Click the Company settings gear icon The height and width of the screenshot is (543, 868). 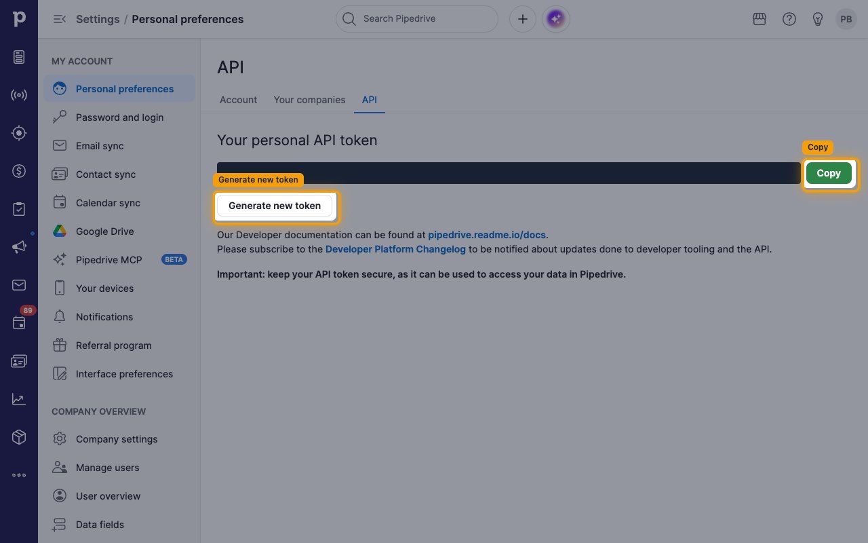click(60, 439)
